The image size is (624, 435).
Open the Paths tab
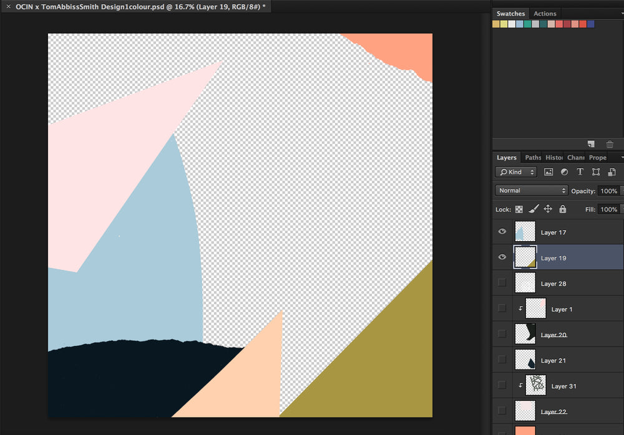[x=533, y=158]
